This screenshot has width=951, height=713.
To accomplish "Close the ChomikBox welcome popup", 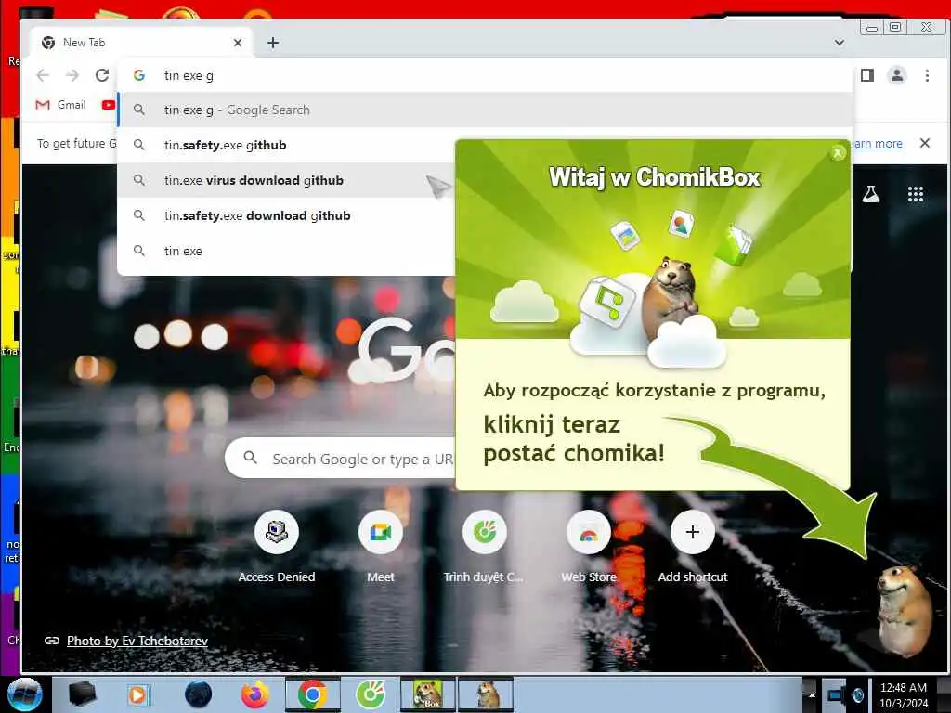I will [x=838, y=153].
